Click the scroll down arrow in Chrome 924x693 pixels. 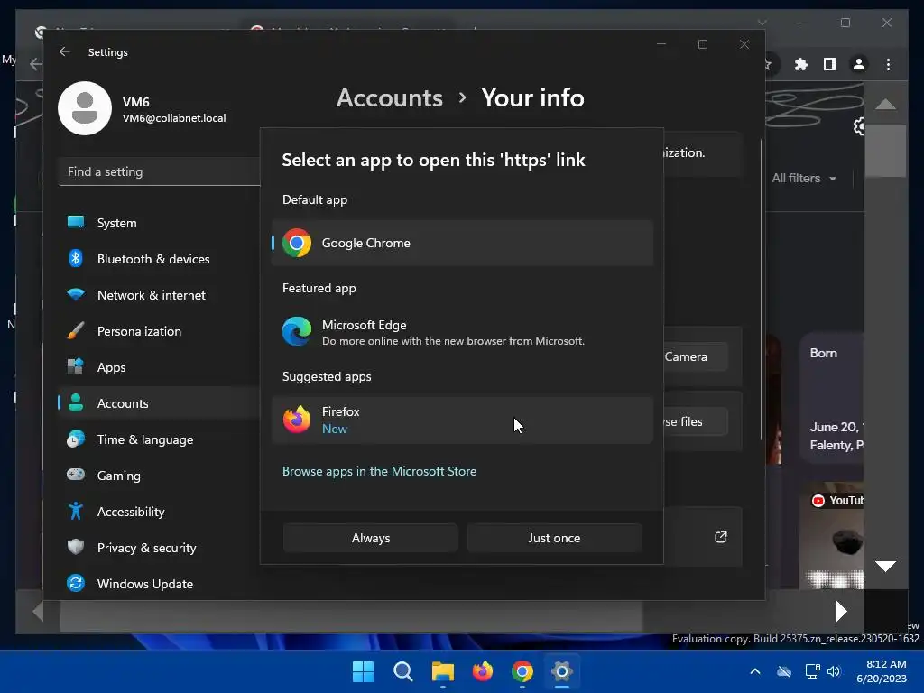click(885, 567)
